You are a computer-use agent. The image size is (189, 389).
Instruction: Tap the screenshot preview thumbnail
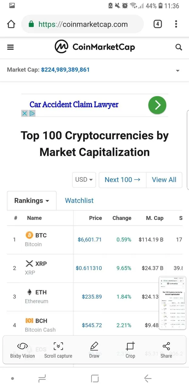point(172,303)
